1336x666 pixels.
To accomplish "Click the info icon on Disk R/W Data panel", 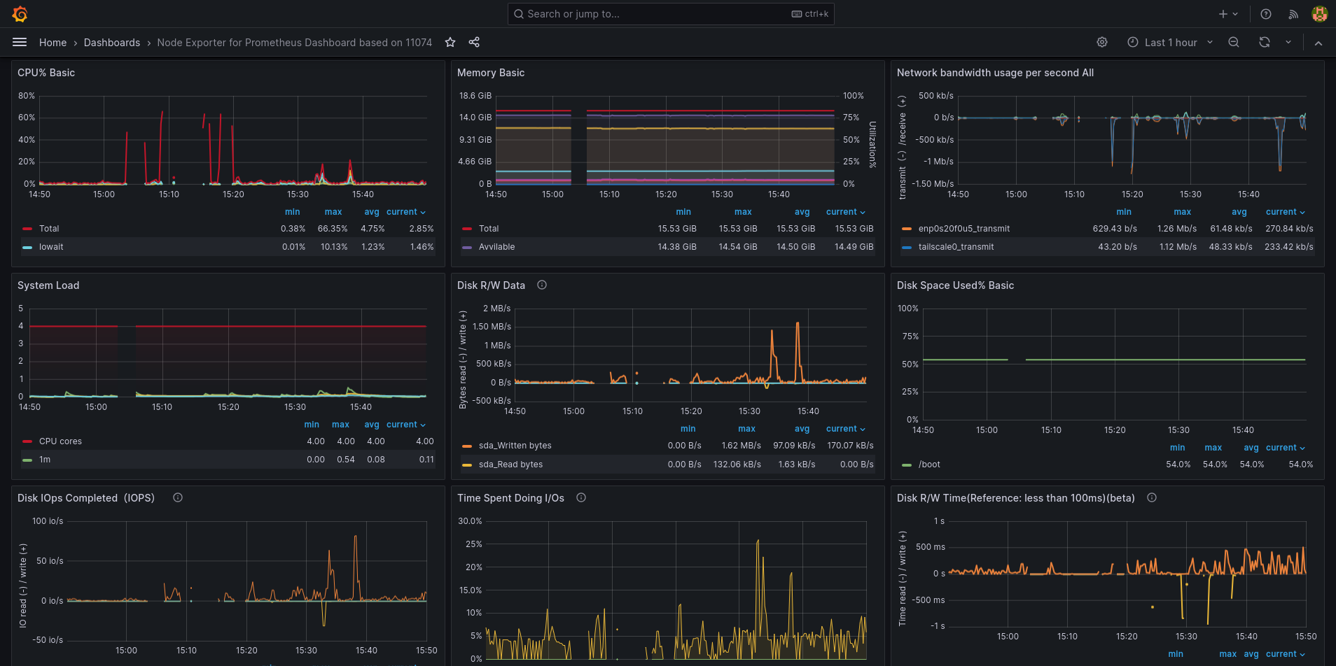I will click(541, 285).
